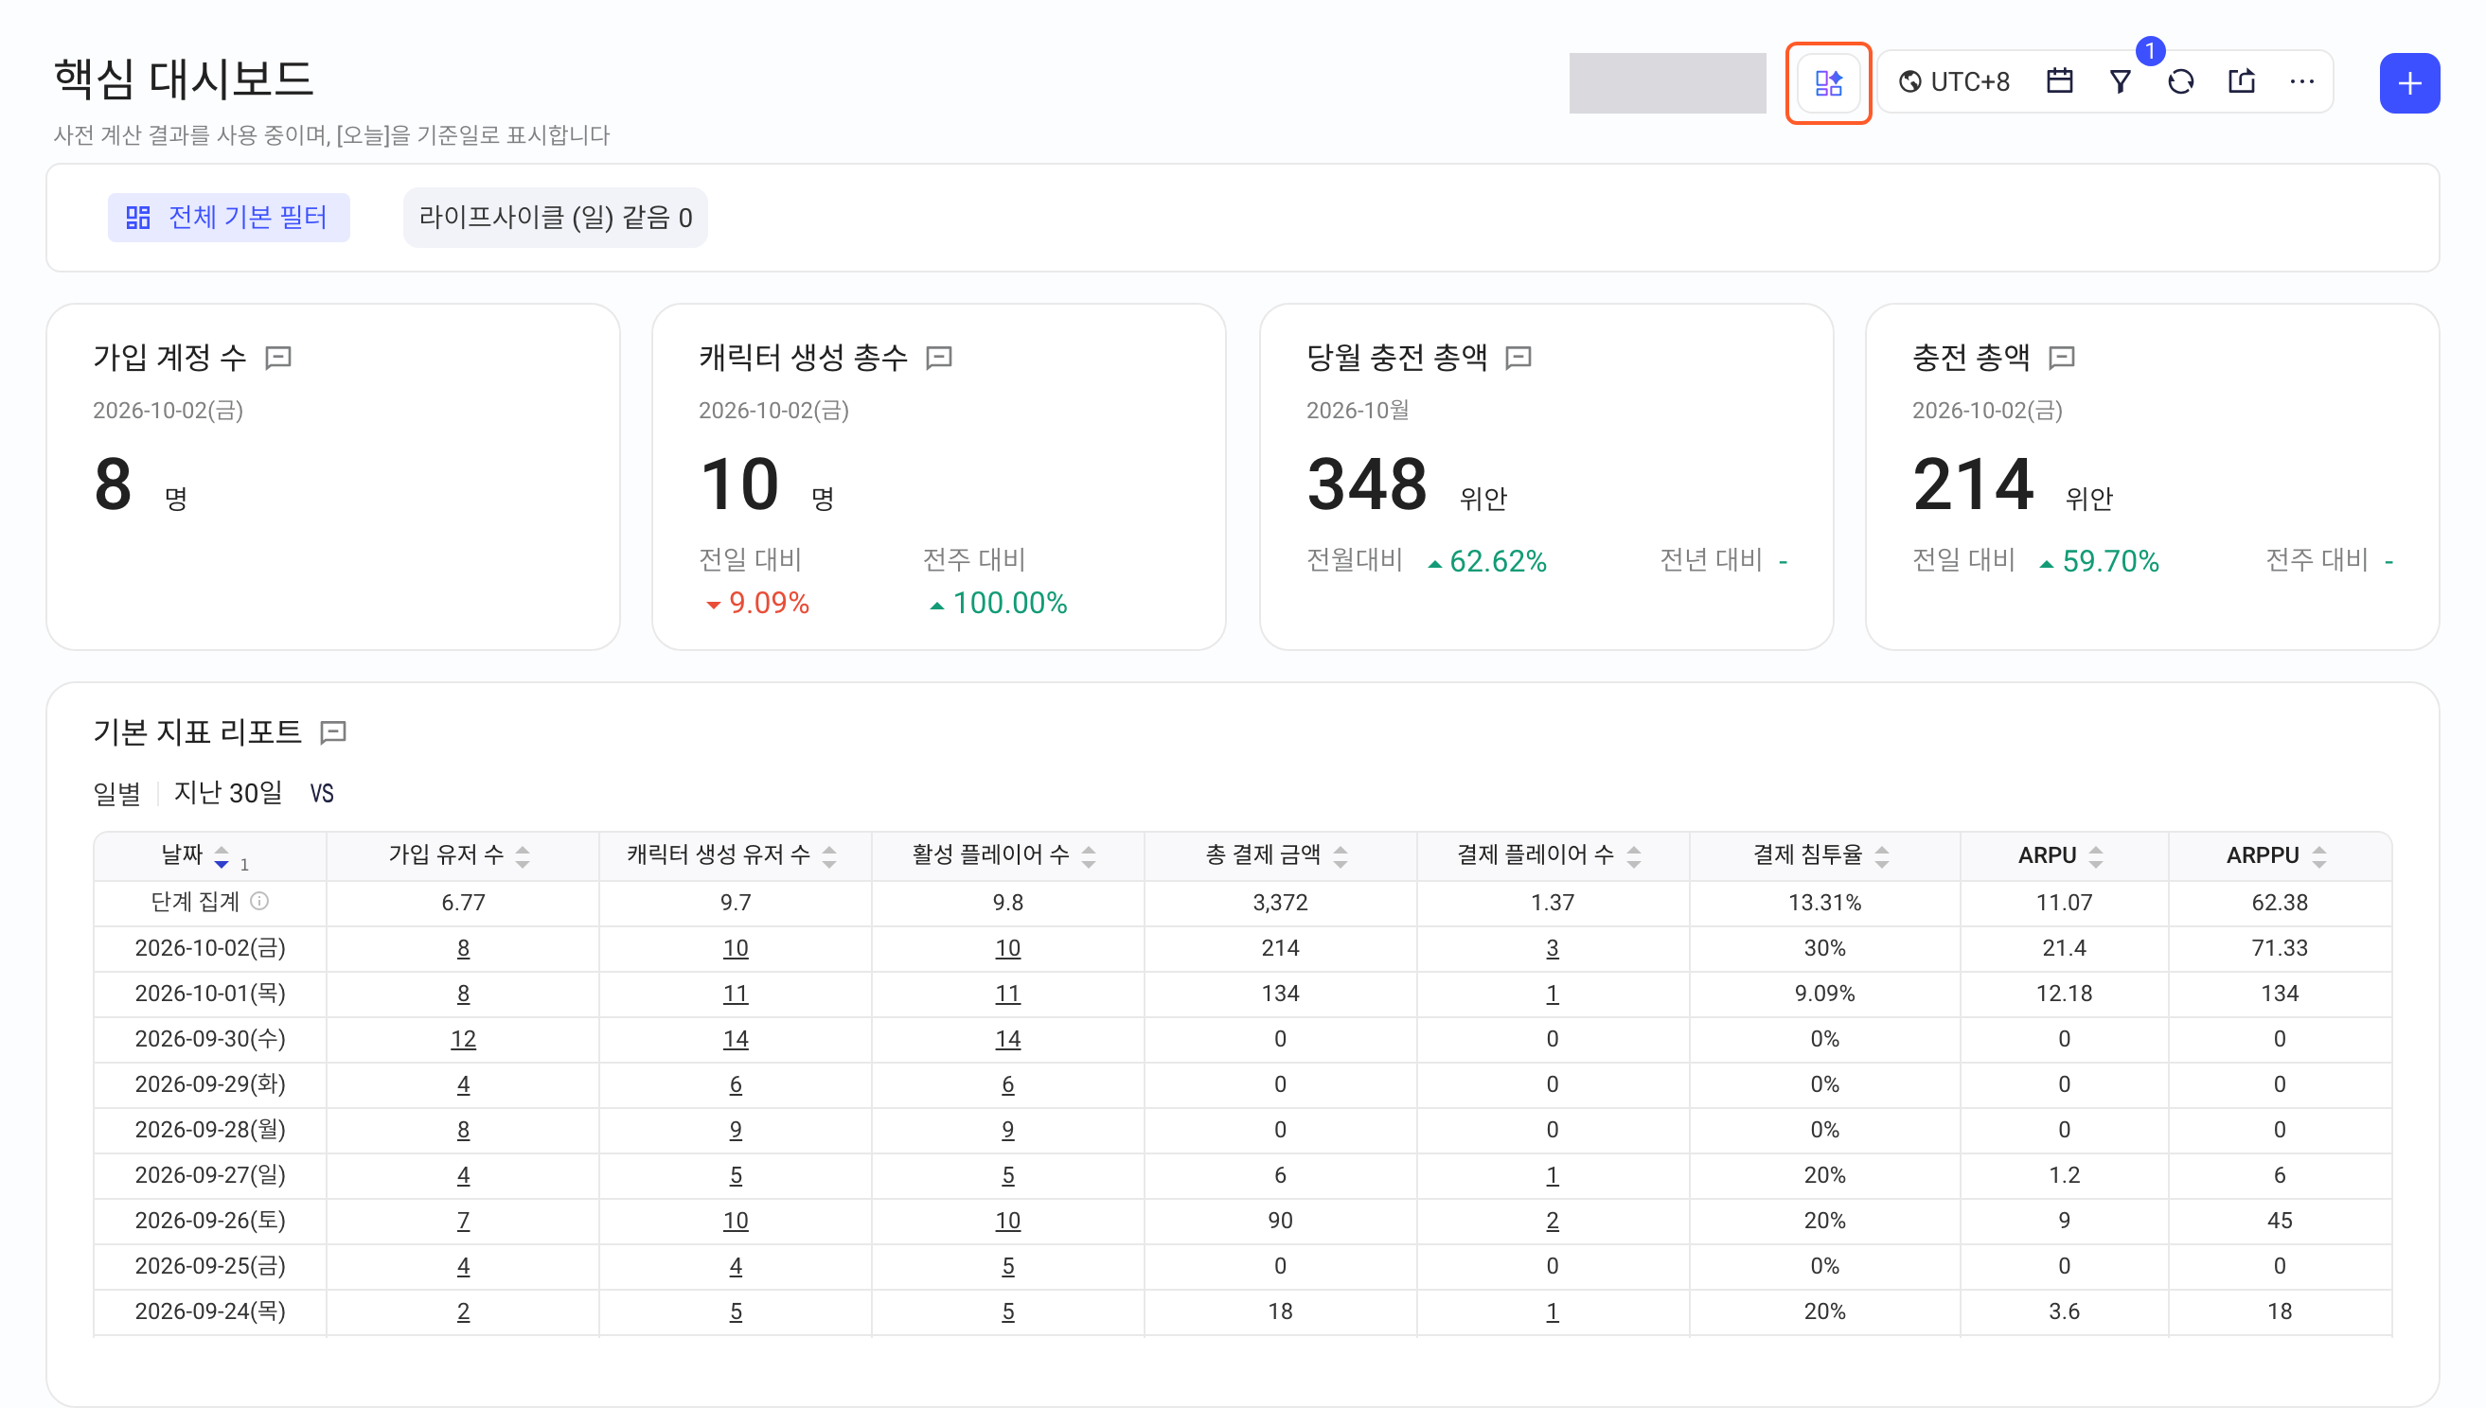Sort table by ARPU column
Screen dimensions: 2486x1408
[x=2096, y=856]
